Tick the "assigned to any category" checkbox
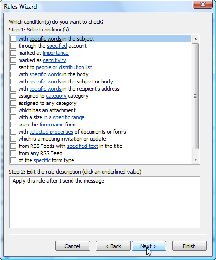 13,103
